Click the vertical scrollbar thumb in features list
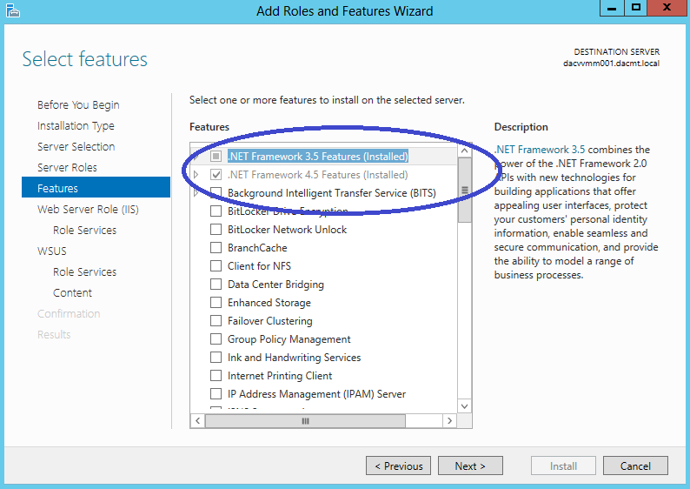The height and width of the screenshot is (489, 690). click(464, 191)
